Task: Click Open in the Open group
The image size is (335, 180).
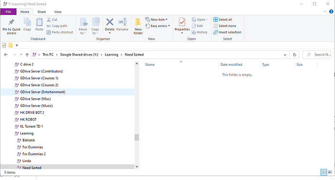Action: pyautogui.click(x=200, y=20)
